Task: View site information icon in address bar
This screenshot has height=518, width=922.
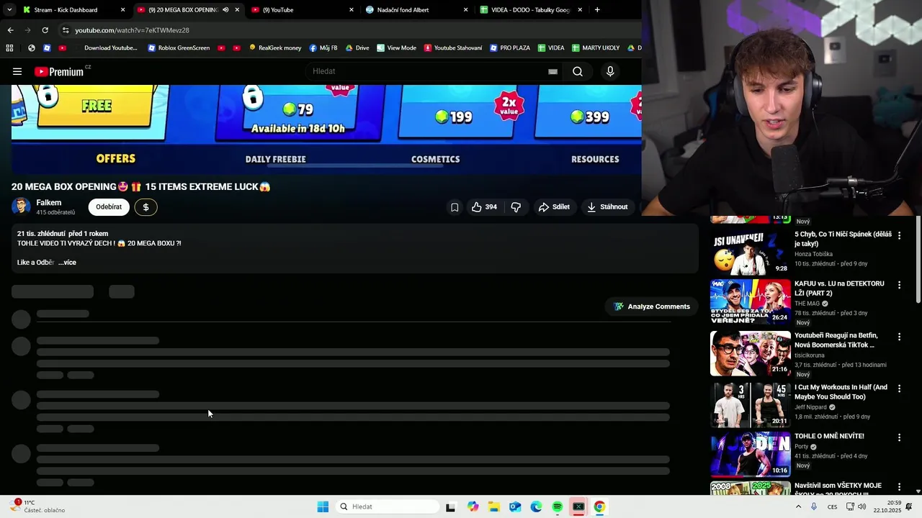Action: [x=66, y=30]
